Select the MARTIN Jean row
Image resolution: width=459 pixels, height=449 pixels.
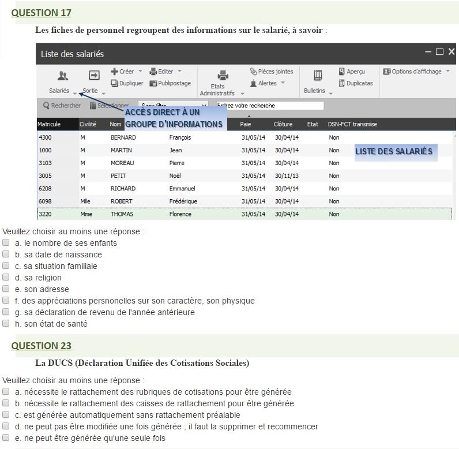(x=244, y=150)
